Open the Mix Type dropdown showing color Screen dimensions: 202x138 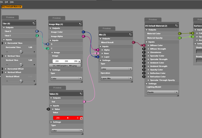tap(116, 69)
